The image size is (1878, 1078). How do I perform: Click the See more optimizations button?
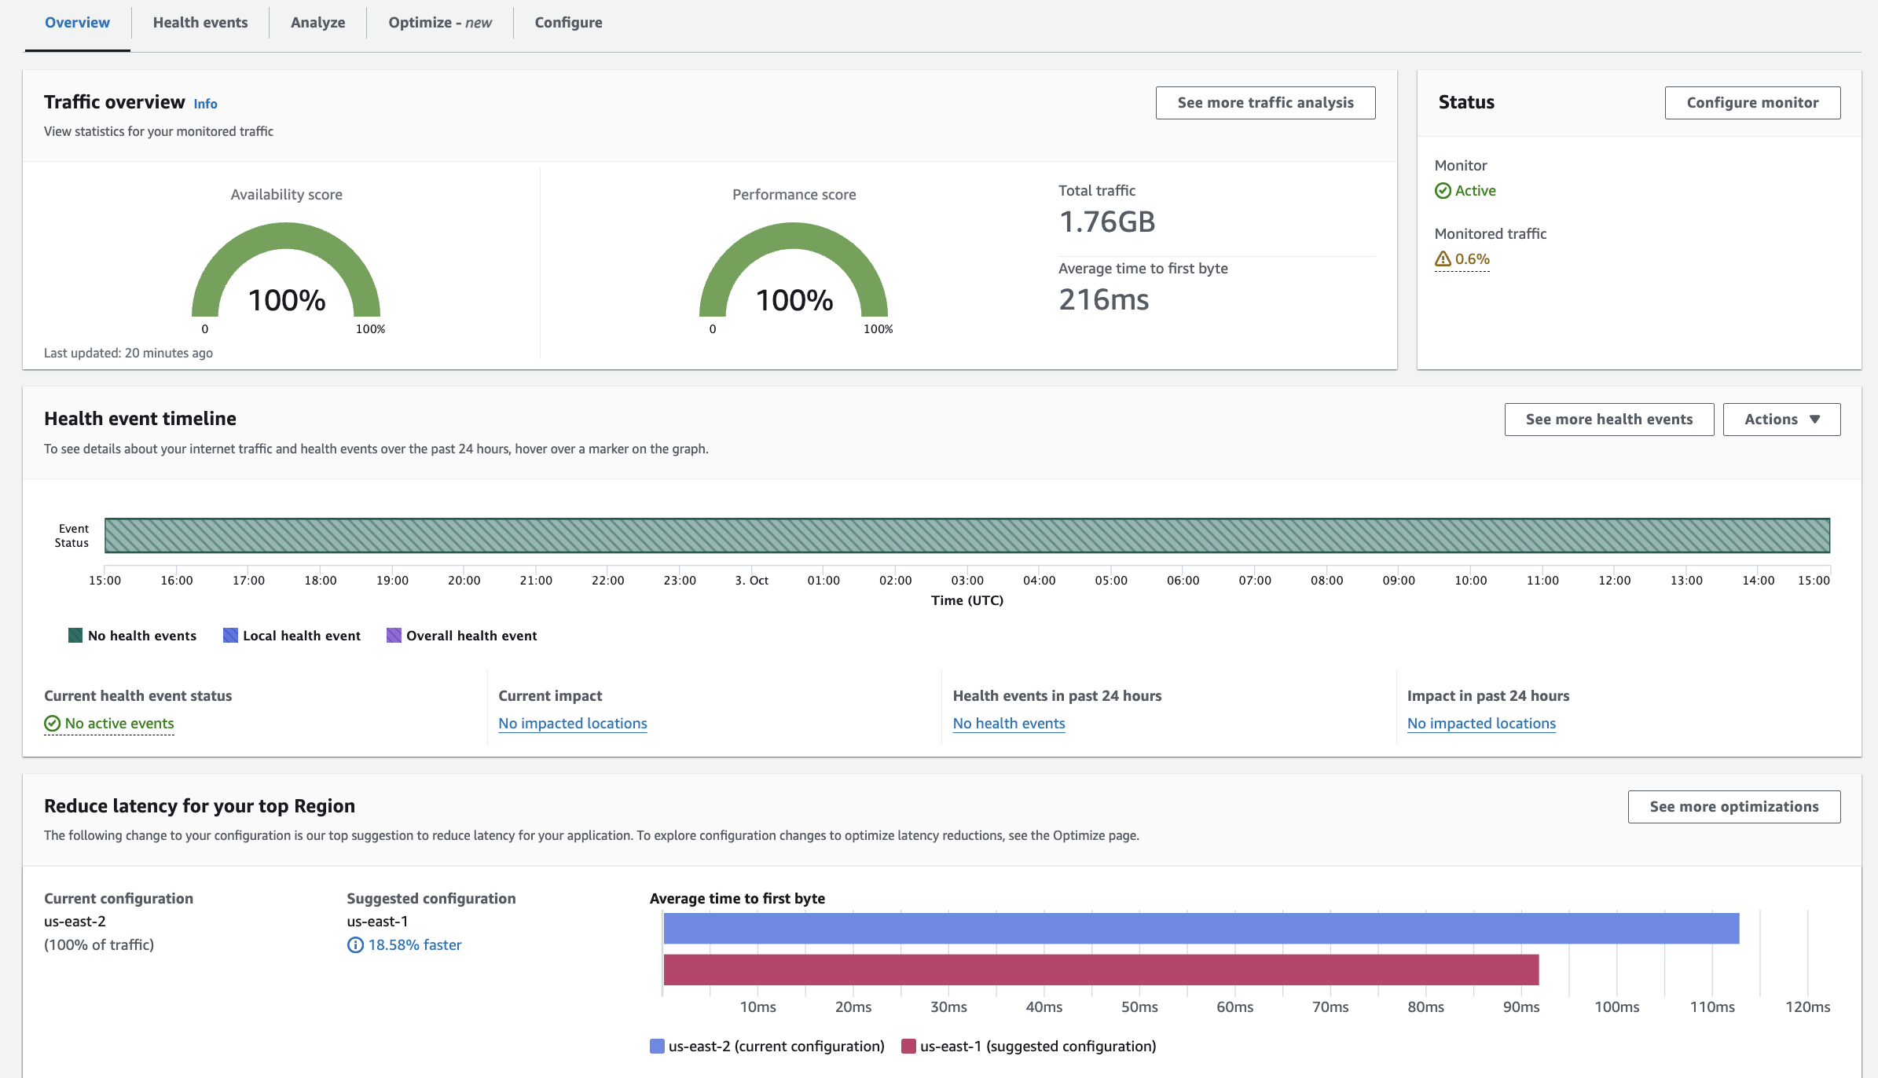1733,807
